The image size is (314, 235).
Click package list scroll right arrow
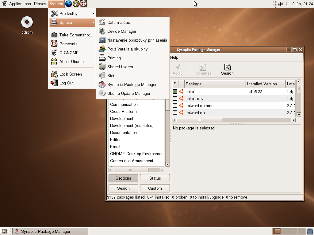tap(293, 120)
